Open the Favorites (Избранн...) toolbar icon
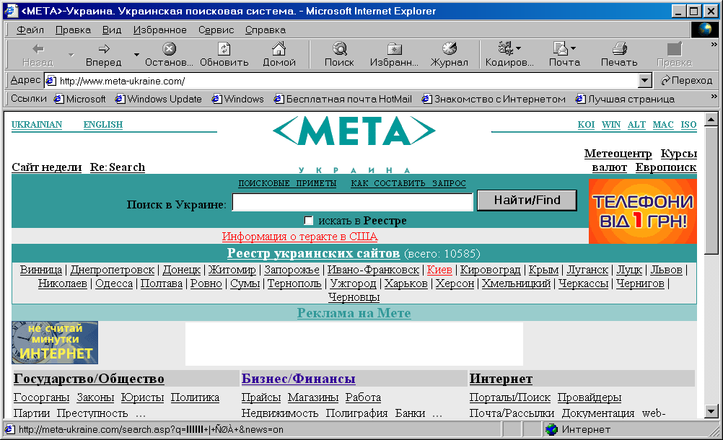Image resolution: width=723 pixels, height=440 pixels. (394, 48)
